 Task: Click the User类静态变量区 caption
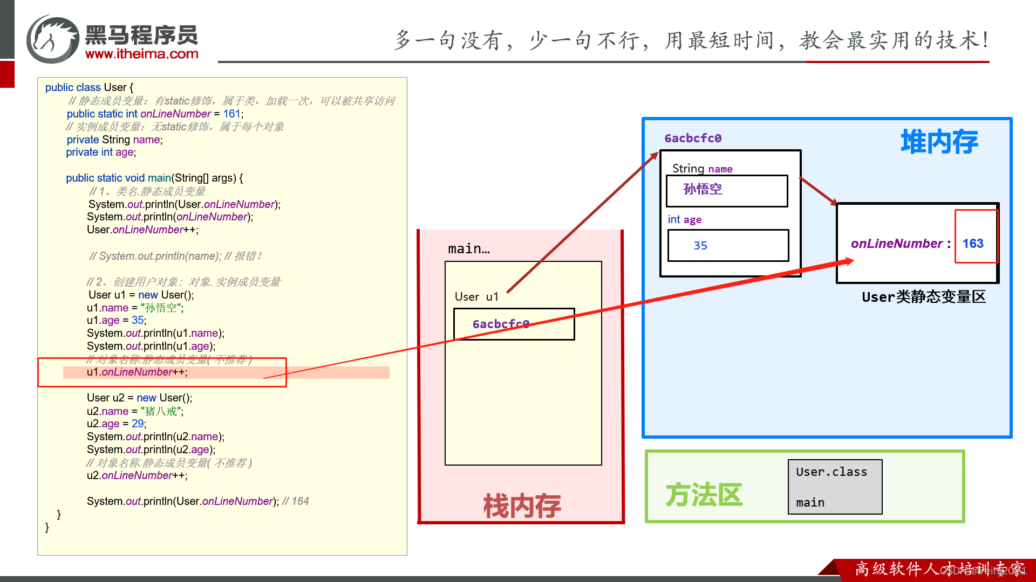coord(923,297)
